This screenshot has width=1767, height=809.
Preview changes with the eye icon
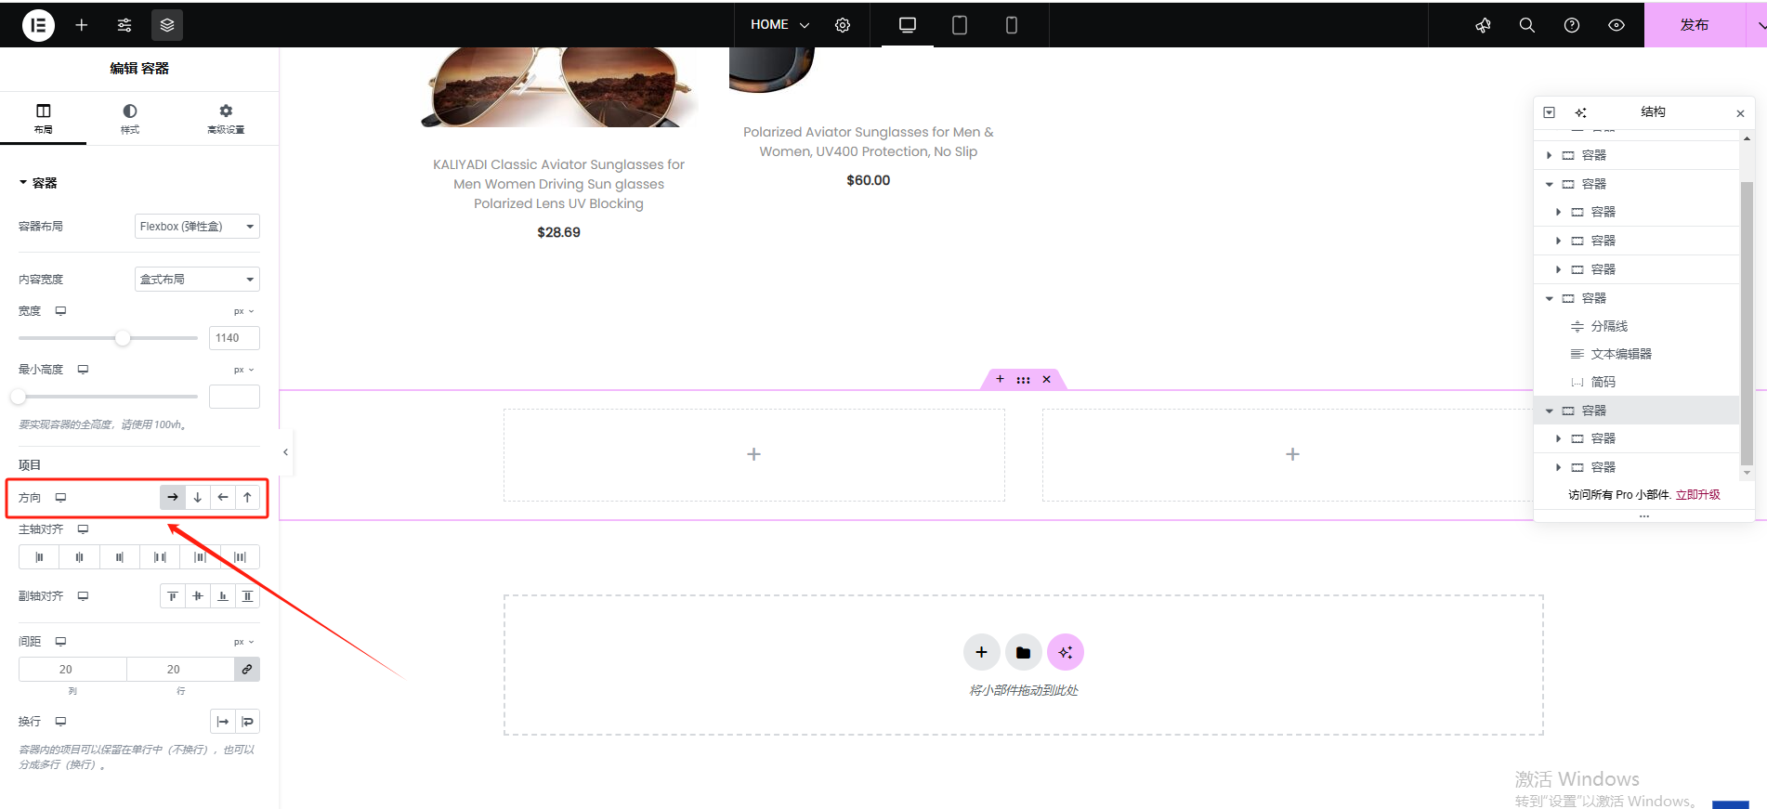tap(1616, 25)
